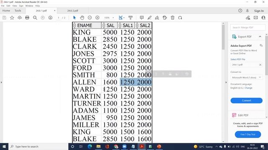Click the MARTIN name cell
Viewport: 268px width, 150px height.
87,96
